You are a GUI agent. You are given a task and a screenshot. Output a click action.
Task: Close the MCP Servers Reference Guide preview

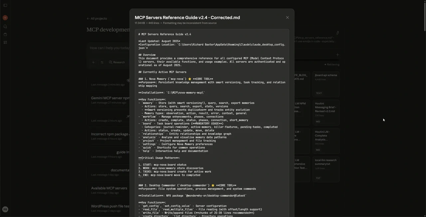[288, 18]
